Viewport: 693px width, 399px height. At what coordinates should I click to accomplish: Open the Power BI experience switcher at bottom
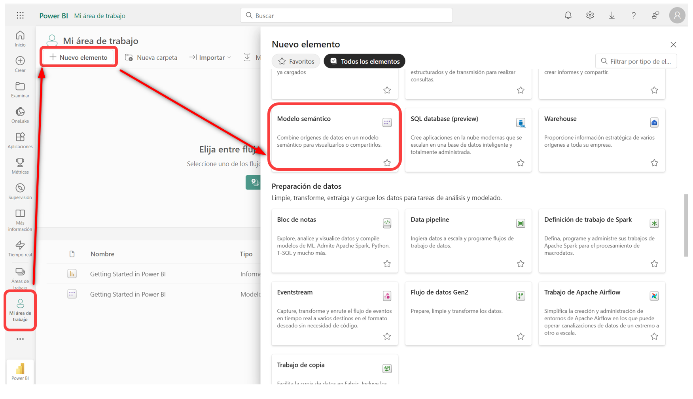tap(20, 372)
